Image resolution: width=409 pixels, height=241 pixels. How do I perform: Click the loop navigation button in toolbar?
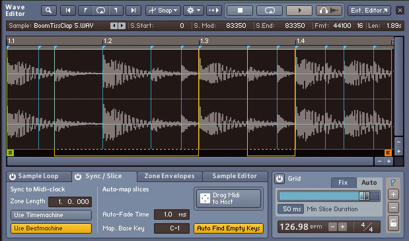click(100, 11)
